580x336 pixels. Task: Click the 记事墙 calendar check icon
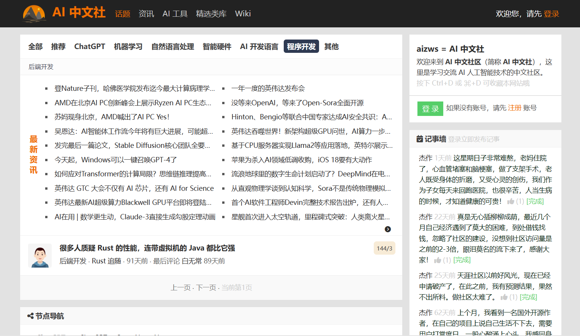tap(420, 139)
